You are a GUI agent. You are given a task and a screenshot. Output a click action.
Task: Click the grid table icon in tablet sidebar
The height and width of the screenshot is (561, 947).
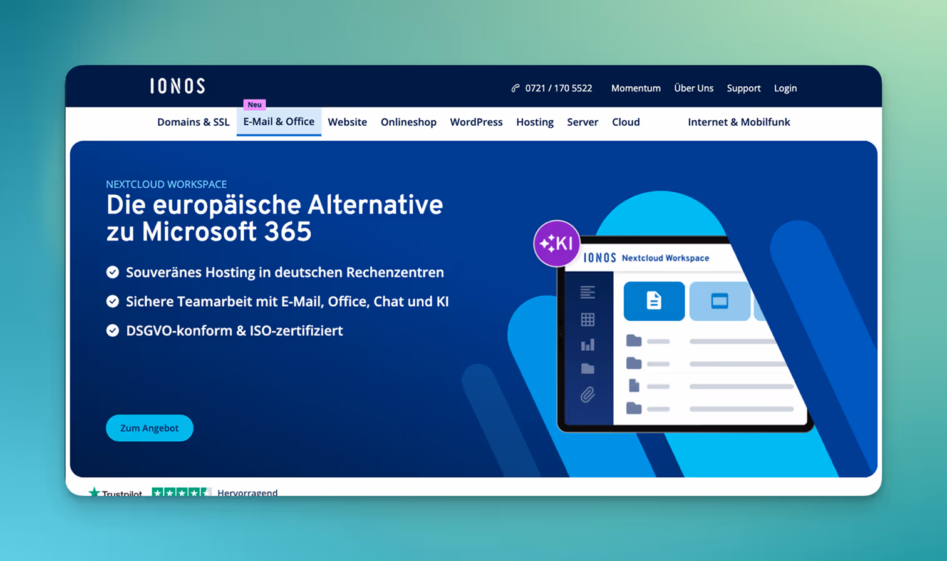pyautogui.click(x=587, y=319)
